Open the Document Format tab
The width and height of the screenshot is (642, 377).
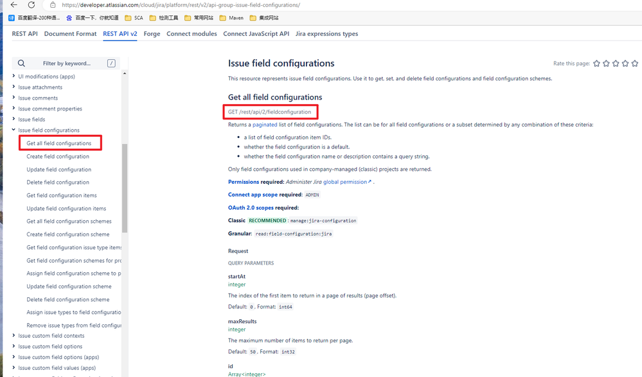(71, 34)
